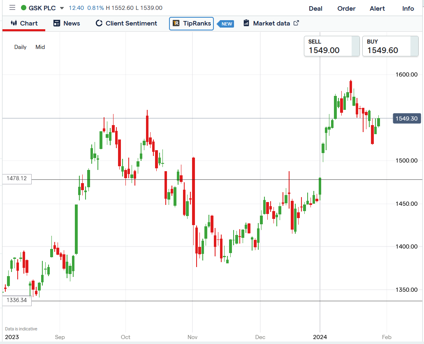Open the Deal ticket
424x344 pixels.
click(x=315, y=8)
